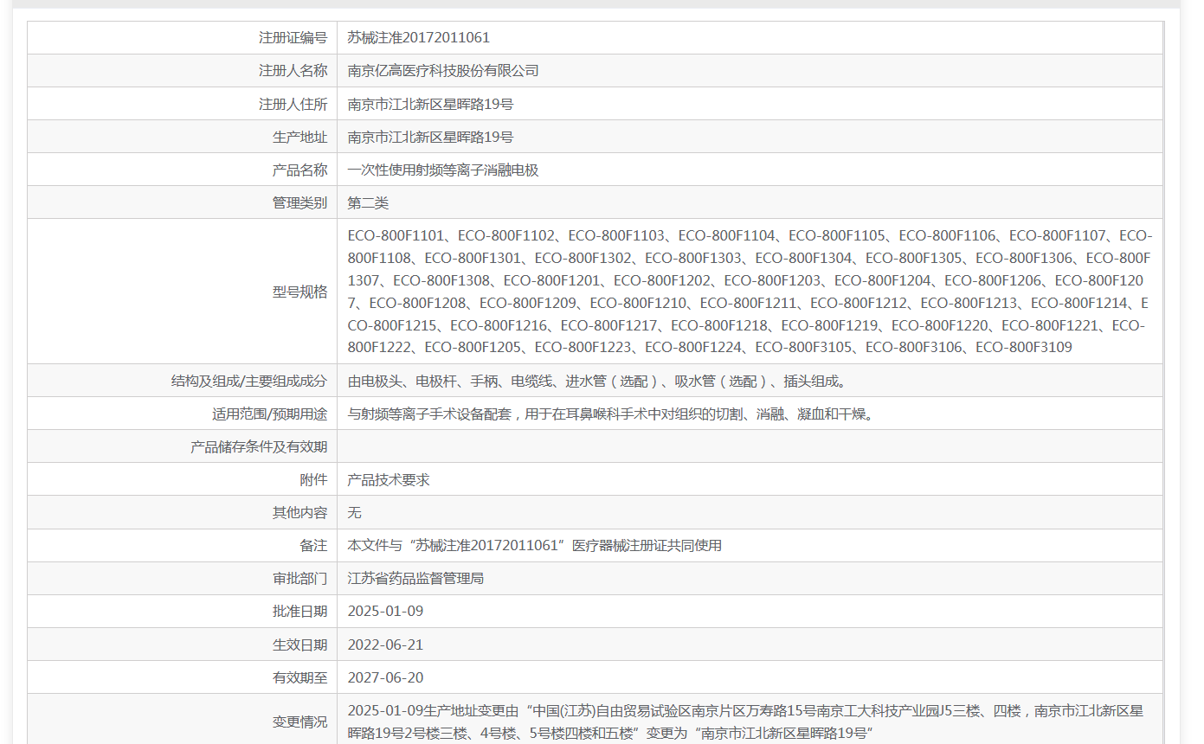The width and height of the screenshot is (1204, 744).
Task: Select the address value in the 生产地址 row
Action: point(430,137)
